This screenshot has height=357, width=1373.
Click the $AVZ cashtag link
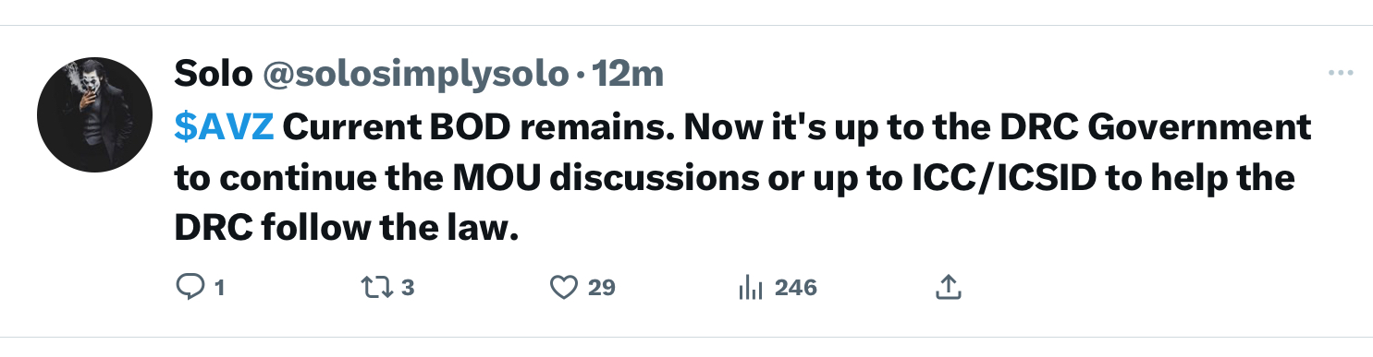coord(224,126)
